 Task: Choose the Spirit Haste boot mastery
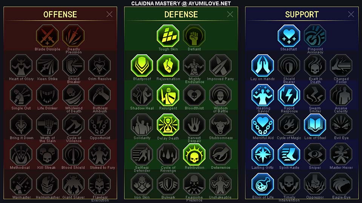289,154
